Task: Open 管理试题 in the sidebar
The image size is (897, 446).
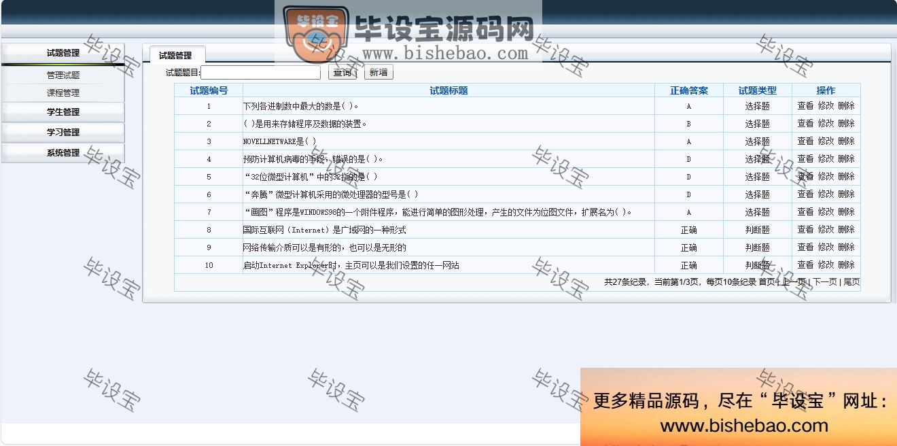Action: tap(63, 75)
